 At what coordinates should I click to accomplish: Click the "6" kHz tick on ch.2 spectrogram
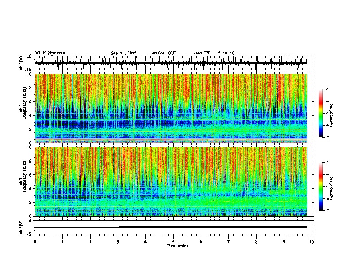(31, 175)
